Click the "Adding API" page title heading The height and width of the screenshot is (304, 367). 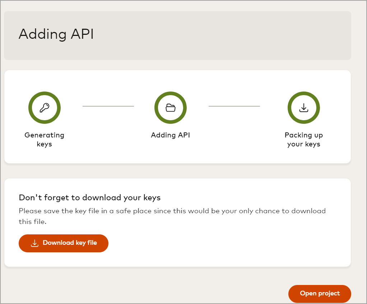coord(56,34)
